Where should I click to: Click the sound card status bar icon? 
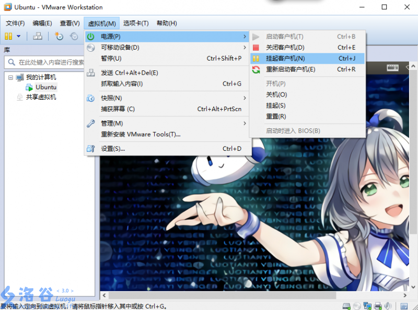pos(388,306)
